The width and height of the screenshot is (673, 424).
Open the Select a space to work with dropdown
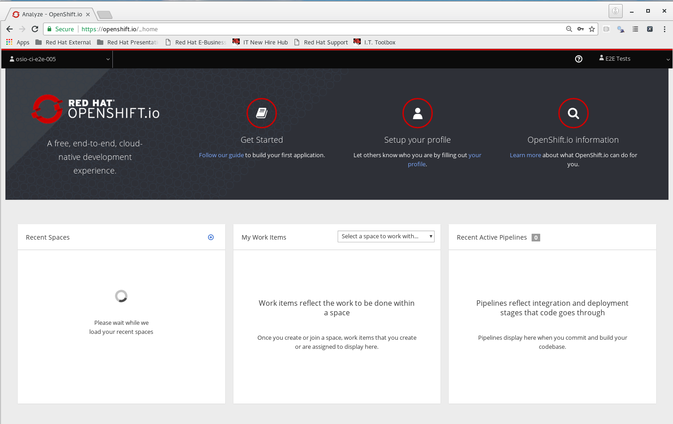[x=386, y=236]
